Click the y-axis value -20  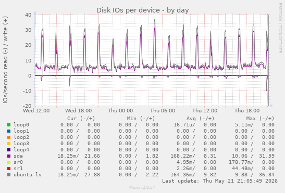coord(27,106)
